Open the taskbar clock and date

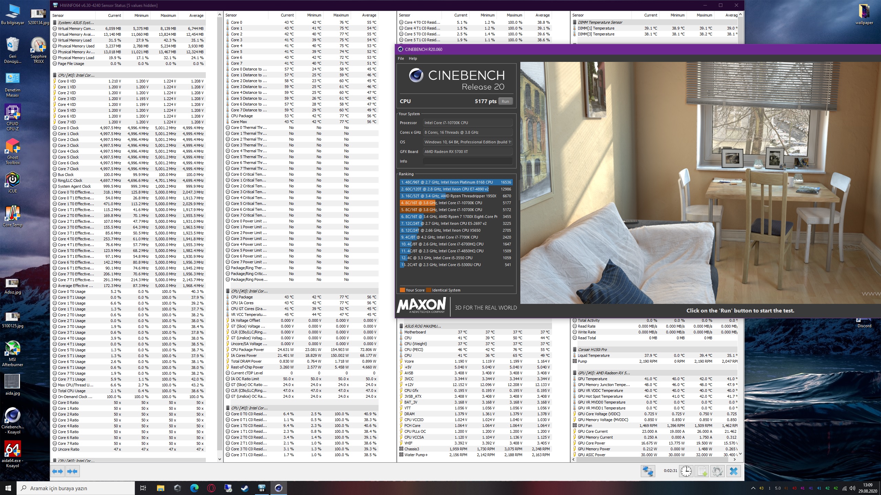click(868, 488)
